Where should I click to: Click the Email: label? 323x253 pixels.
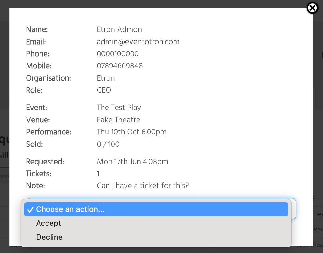[36, 42]
